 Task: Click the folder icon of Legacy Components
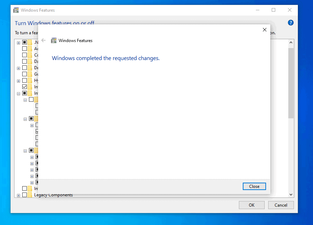pyautogui.click(x=30, y=195)
